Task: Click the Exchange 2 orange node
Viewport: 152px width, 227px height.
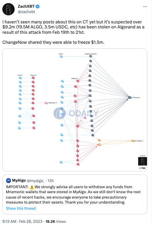Action: 132,141
